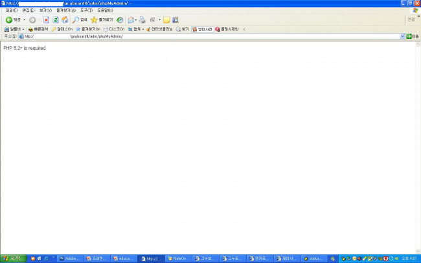Go to the home page icon
The width and height of the screenshot is (421, 263).
tap(65, 20)
